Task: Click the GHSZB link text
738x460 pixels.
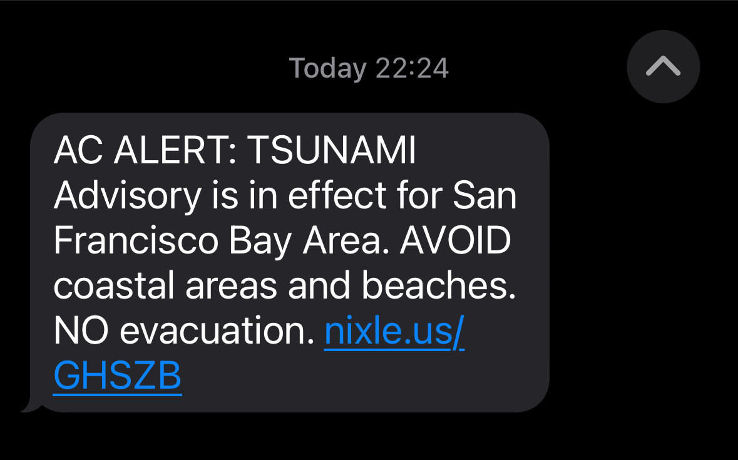Action: point(117,375)
